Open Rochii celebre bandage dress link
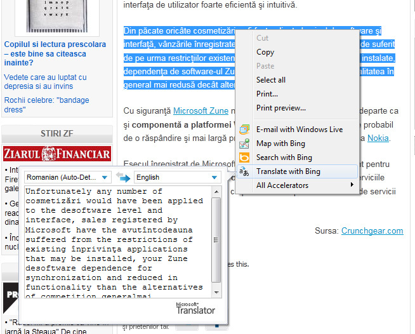Screen dimensions: 415x334 [46, 105]
